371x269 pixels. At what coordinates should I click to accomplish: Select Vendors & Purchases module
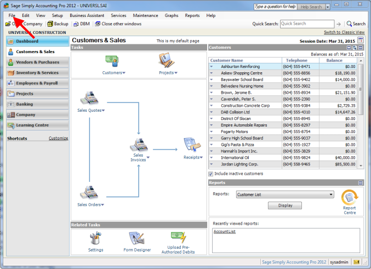38,62
